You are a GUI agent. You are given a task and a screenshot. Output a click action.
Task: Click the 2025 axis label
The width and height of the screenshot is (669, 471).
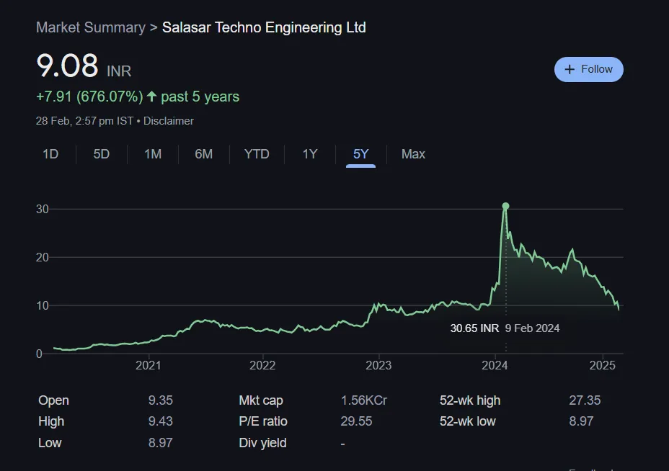tap(602, 366)
